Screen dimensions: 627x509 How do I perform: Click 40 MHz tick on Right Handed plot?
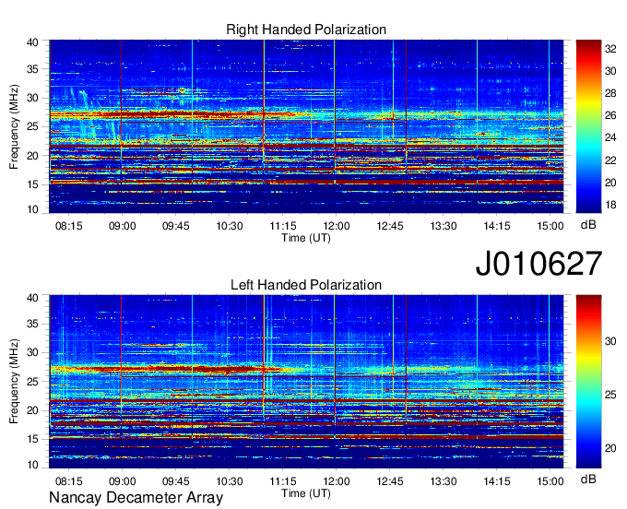[32, 42]
